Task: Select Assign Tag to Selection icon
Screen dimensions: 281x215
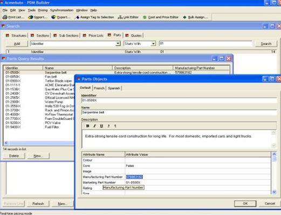Action: (77, 17)
